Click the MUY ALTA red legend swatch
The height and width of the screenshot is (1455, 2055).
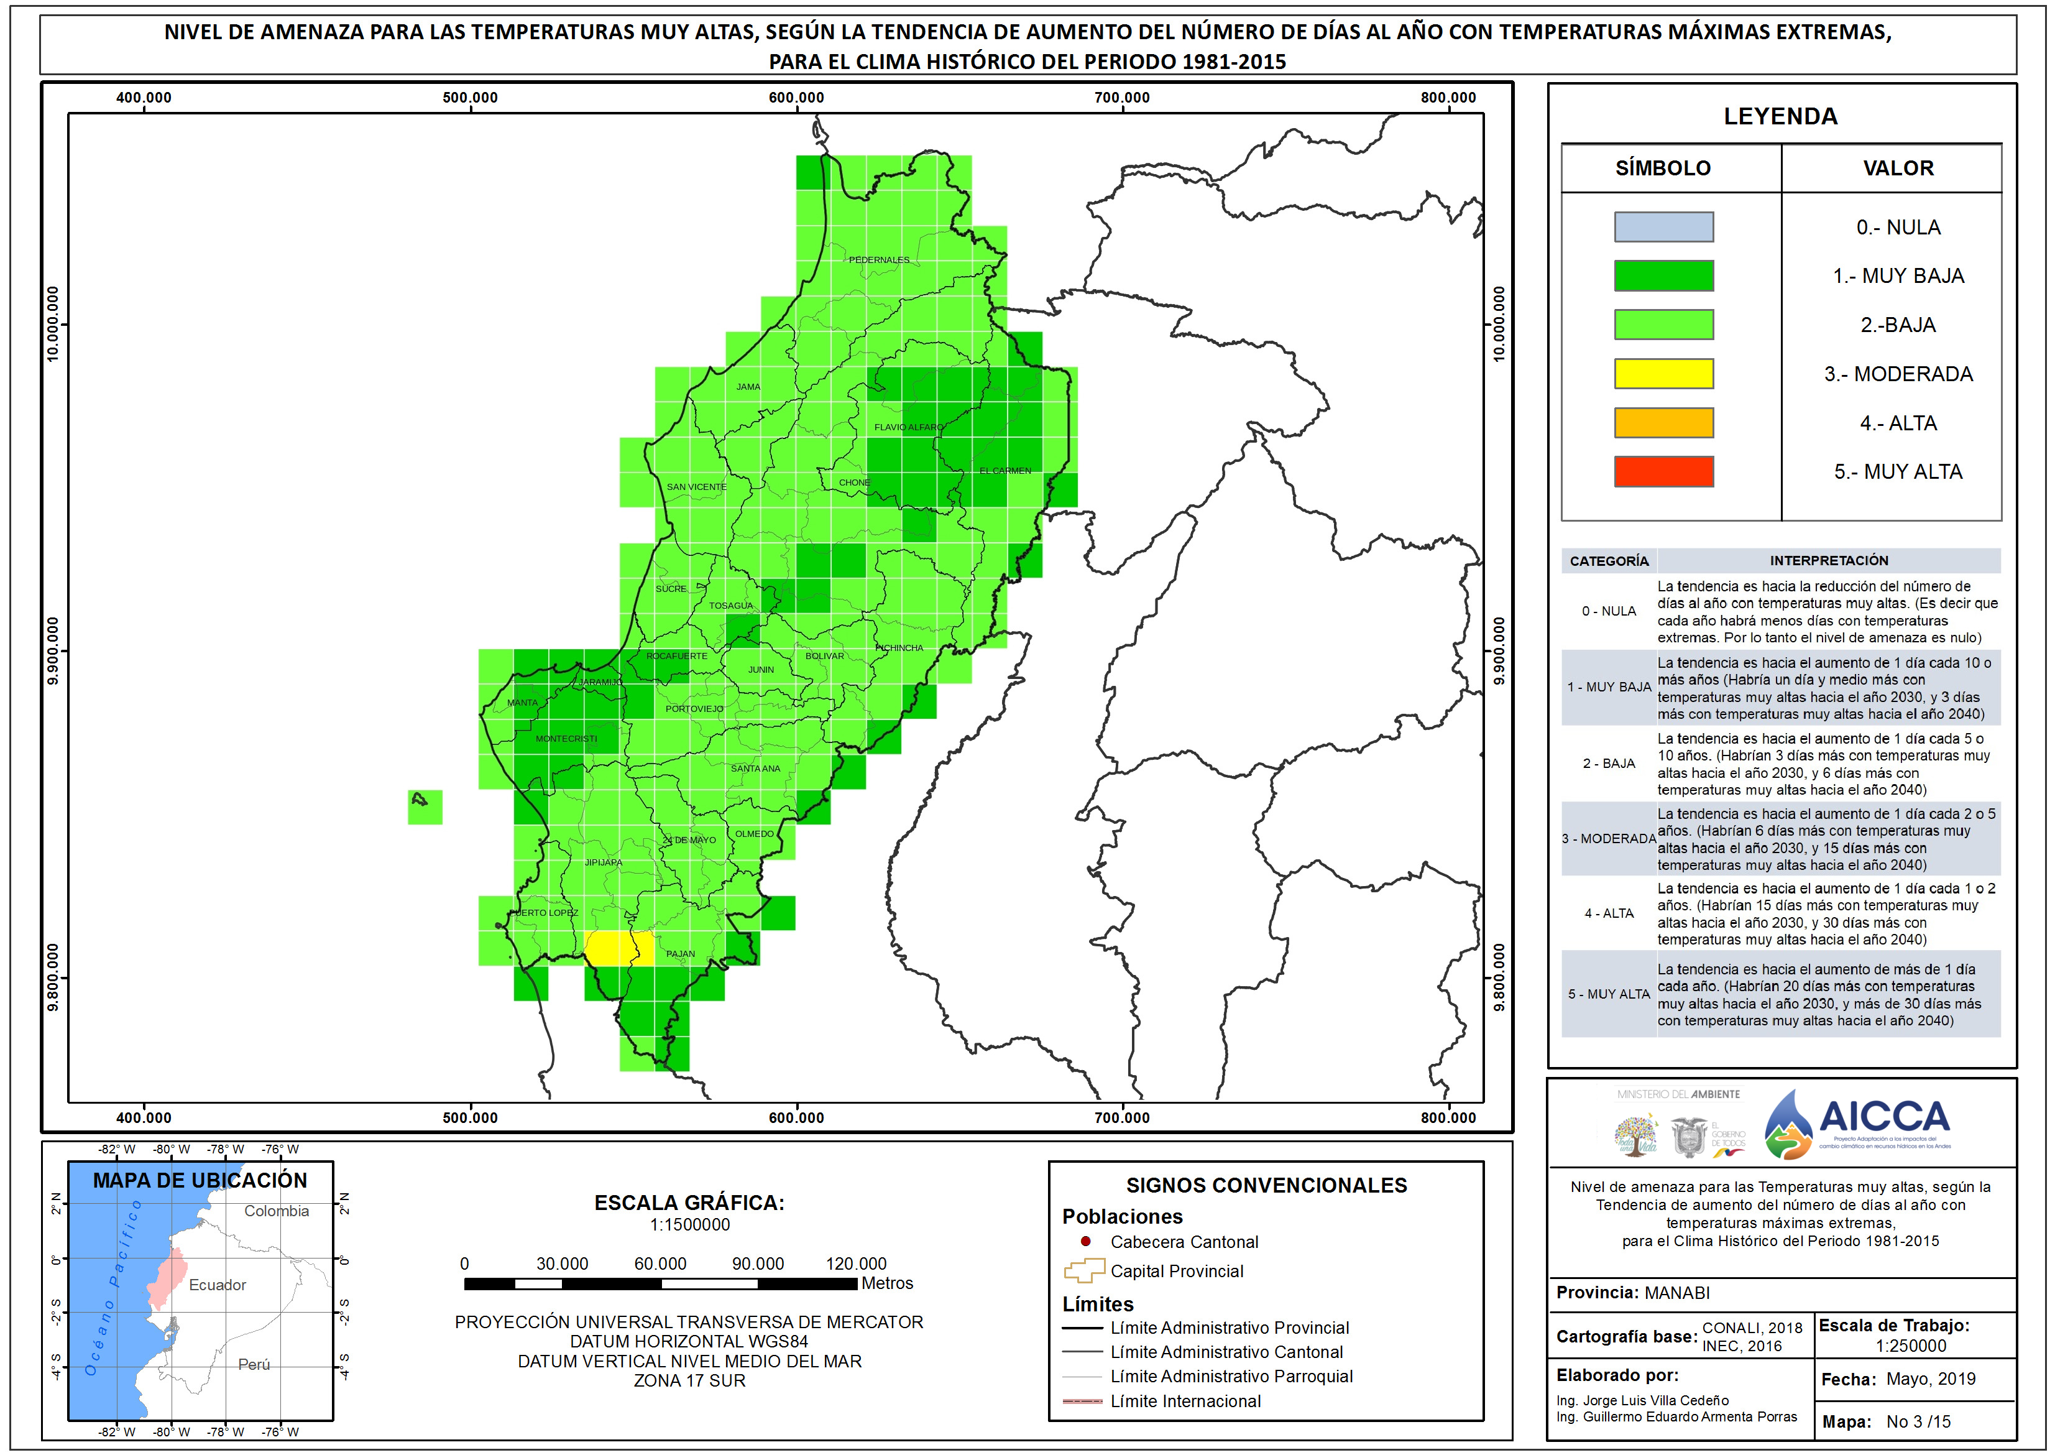click(1663, 471)
